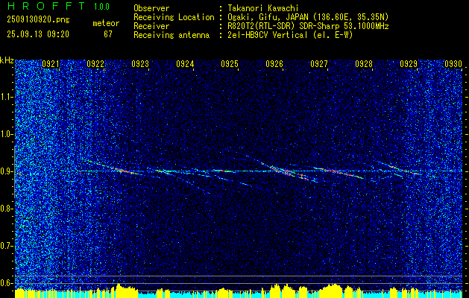Click the 0.7 kHz axis label

point(6,246)
